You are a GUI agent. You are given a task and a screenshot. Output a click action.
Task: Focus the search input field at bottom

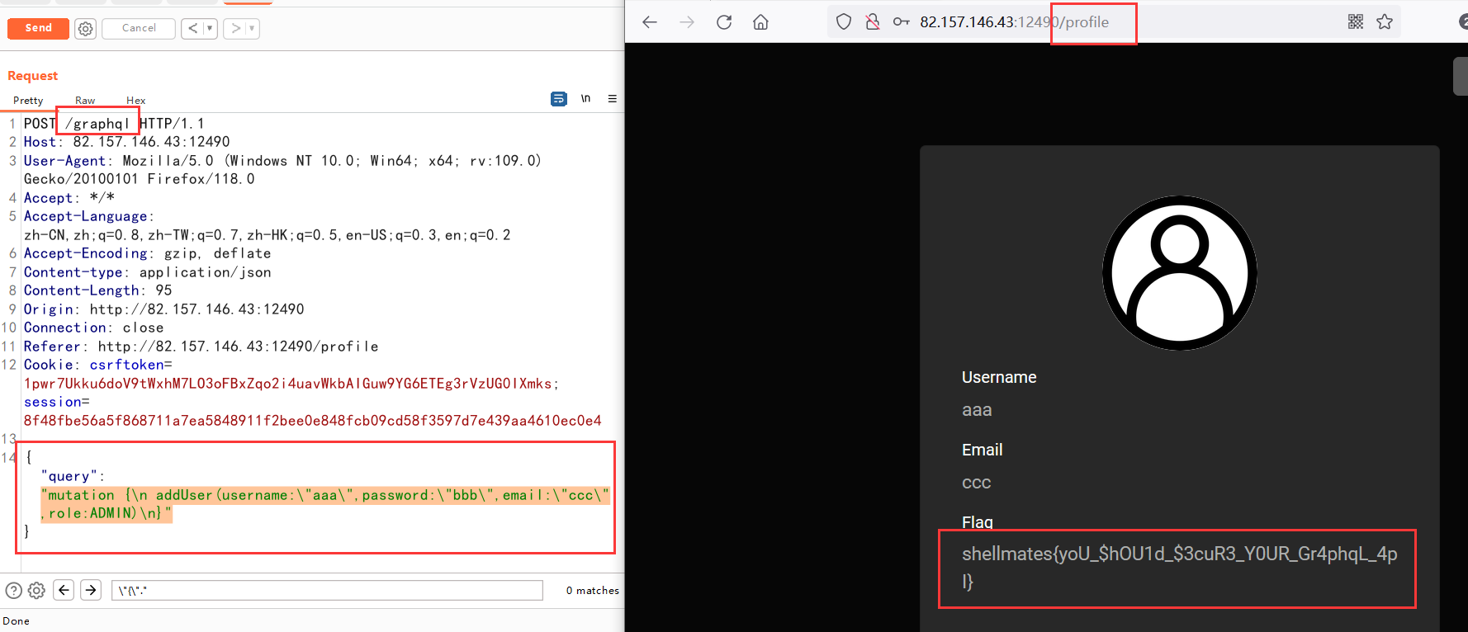pyautogui.click(x=327, y=590)
